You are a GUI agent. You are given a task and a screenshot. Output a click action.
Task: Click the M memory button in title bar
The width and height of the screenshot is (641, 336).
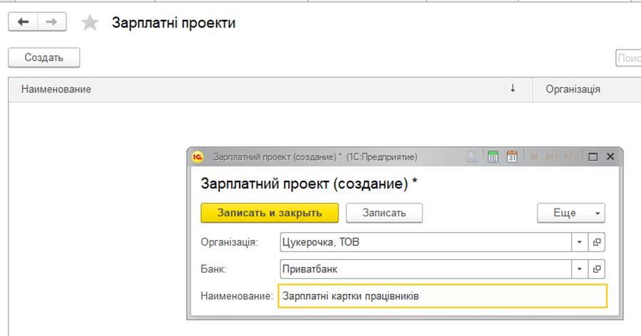(534, 157)
